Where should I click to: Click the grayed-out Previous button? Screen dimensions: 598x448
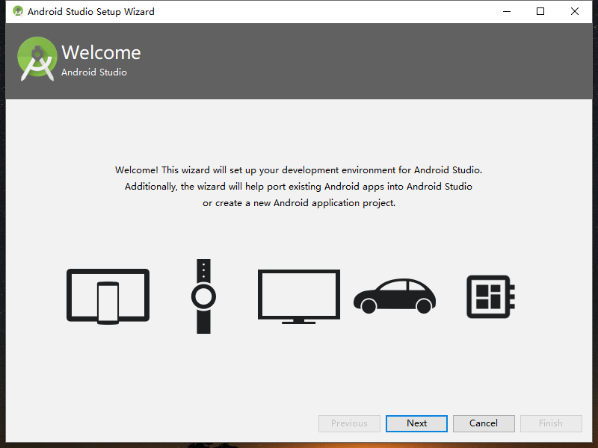tap(349, 423)
